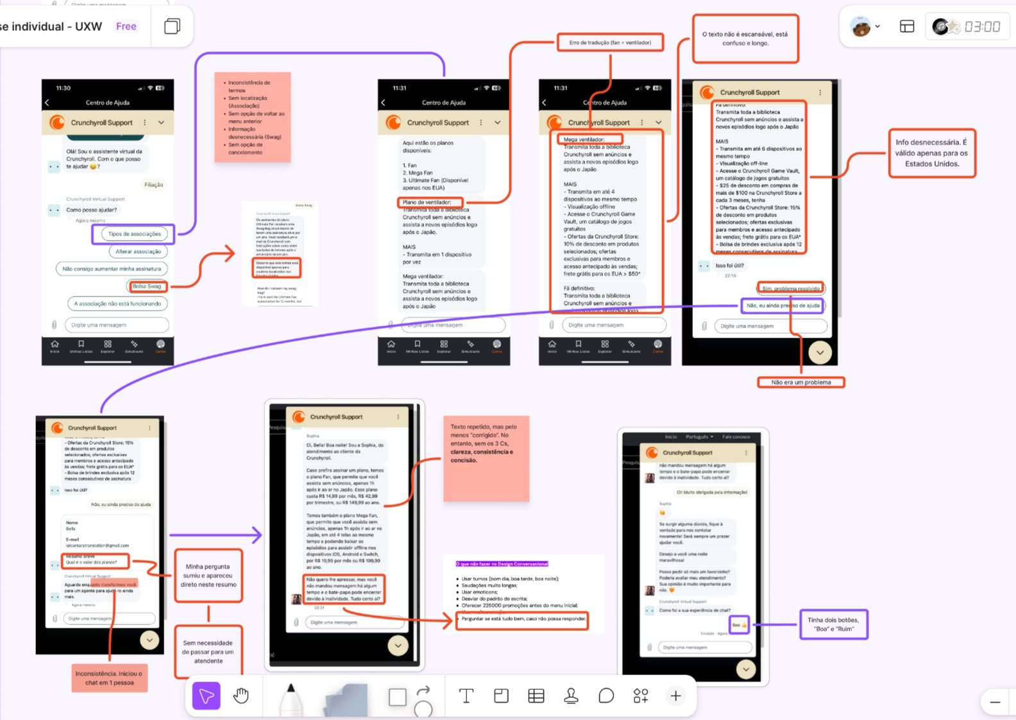Screen dimensions: 1016x720
Task: Select the 'Erro de tradução (fan = ventilador)' box
Action: pyautogui.click(x=610, y=42)
